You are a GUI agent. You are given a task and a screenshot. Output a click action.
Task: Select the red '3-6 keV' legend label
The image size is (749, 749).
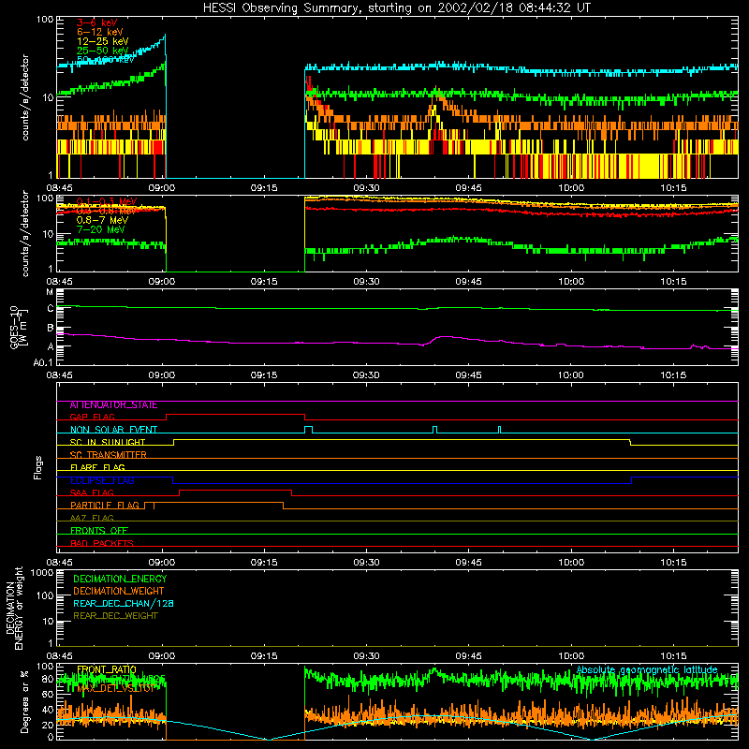point(97,22)
